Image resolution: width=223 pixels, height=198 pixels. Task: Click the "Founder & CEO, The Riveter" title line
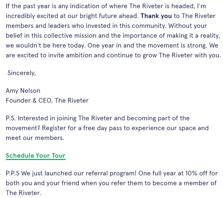[x=47, y=100]
